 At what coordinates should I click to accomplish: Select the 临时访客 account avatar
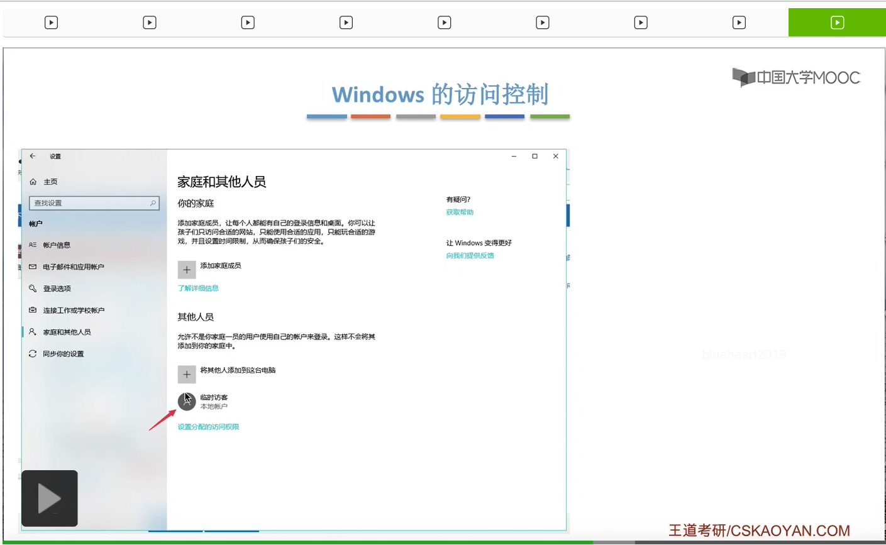click(187, 401)
